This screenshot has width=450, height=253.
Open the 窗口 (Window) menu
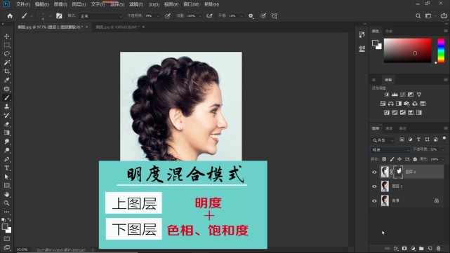191,4
